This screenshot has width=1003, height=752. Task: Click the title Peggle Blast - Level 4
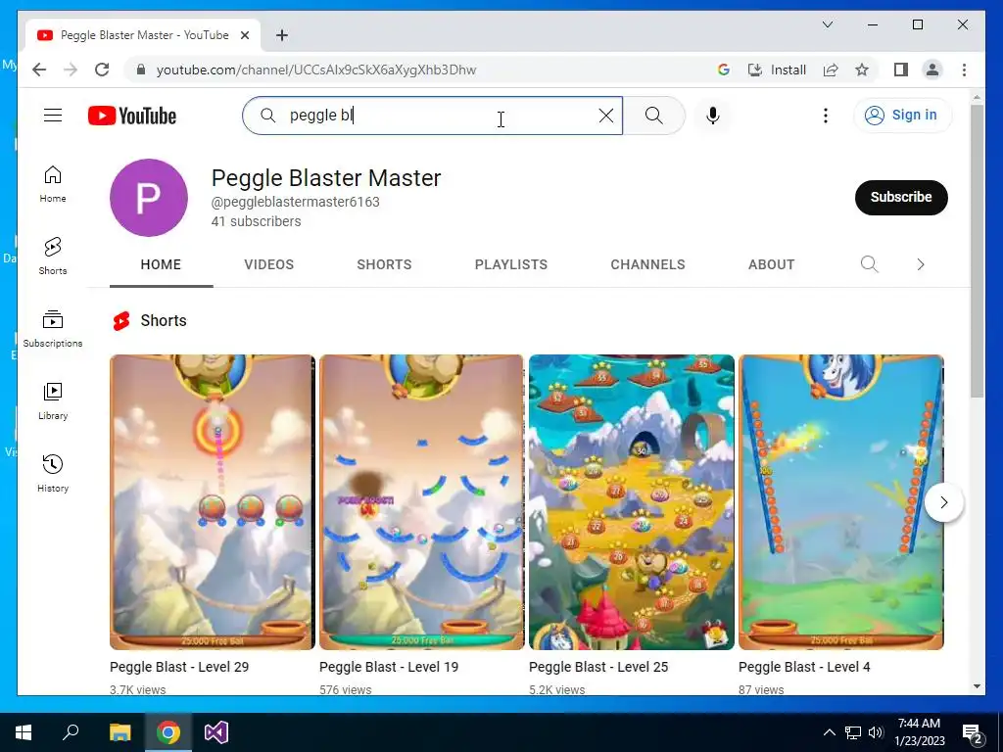pos(804,667)
